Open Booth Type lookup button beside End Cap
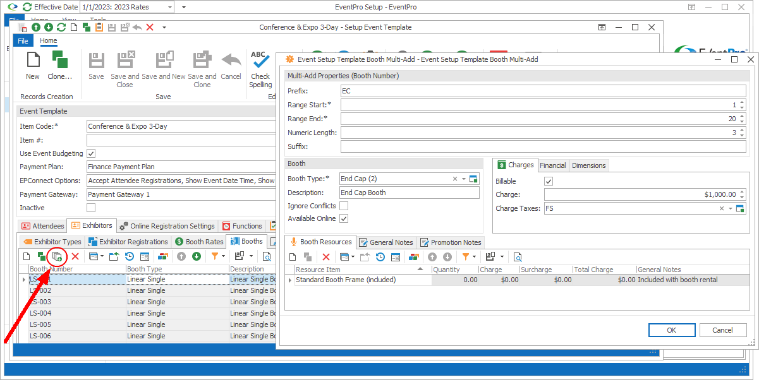Screen dimensions: 759x380 click(x=474, y=179)
